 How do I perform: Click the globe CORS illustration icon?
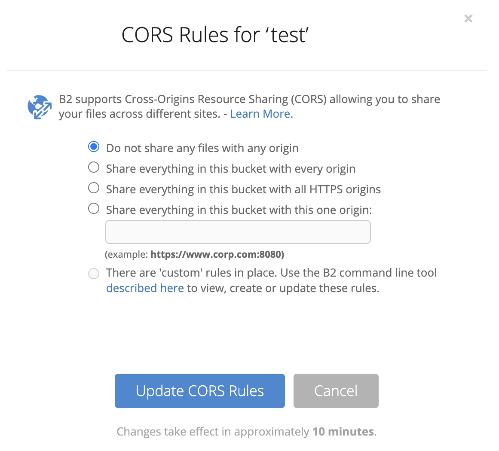pos(39,107)
